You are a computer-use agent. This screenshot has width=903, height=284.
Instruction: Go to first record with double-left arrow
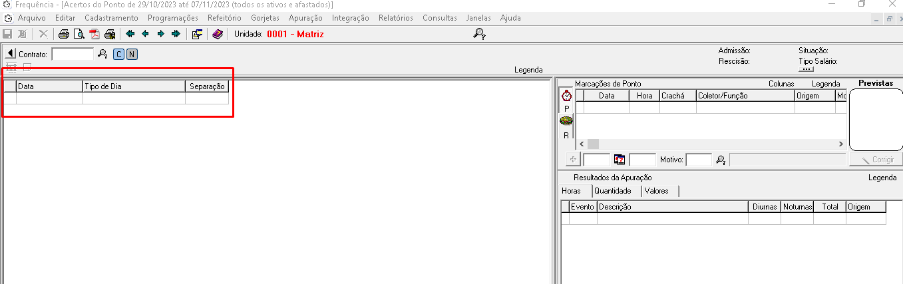point(130,34)
